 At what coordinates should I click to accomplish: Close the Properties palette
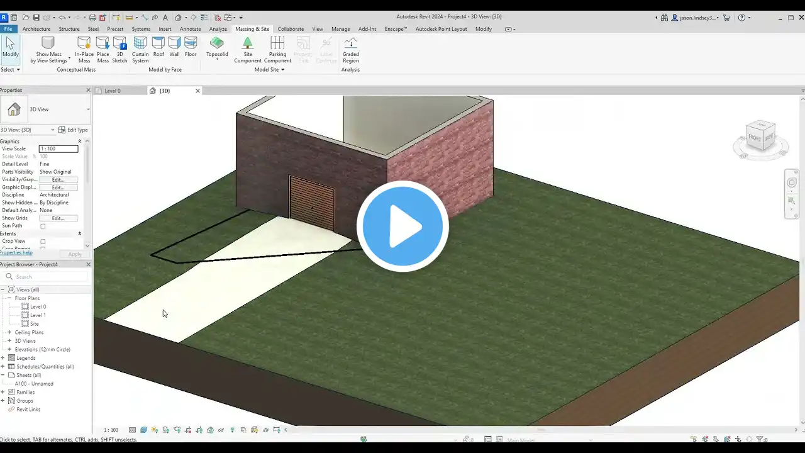tap(88, 91)
